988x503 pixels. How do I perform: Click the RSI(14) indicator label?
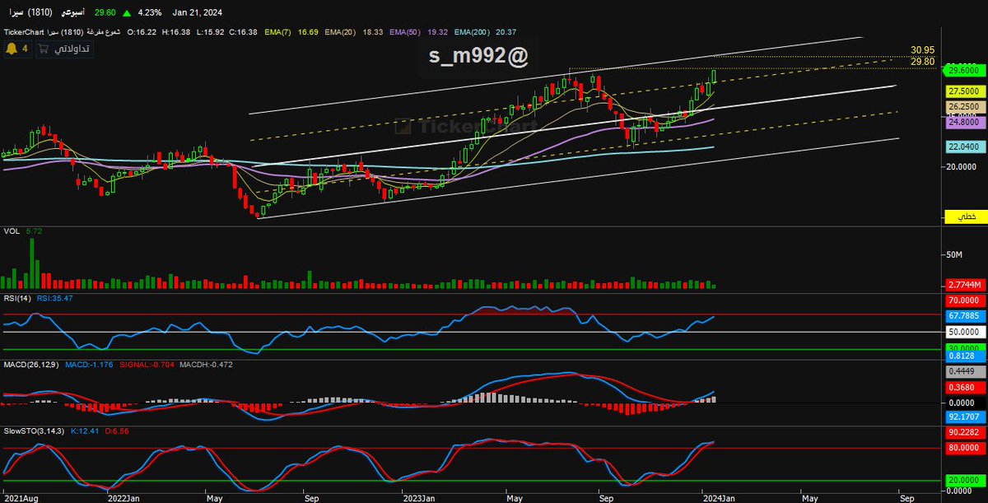click(16, 297)
